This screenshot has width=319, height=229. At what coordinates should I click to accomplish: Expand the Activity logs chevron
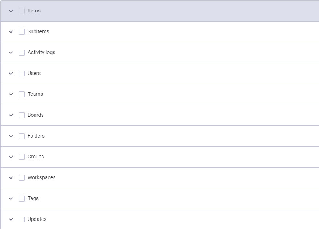click(11, 53)
